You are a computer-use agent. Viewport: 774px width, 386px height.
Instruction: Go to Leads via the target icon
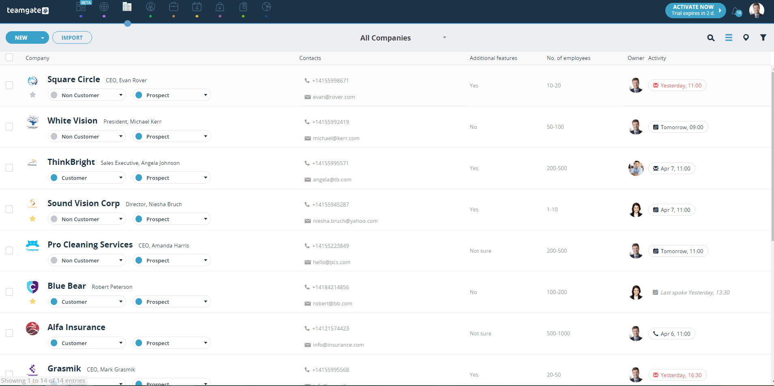(x=104, y=7)
